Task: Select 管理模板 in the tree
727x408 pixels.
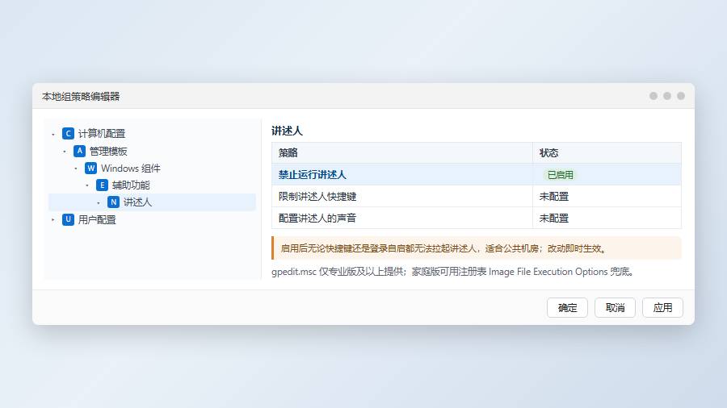Action: (x=108, y=152)
